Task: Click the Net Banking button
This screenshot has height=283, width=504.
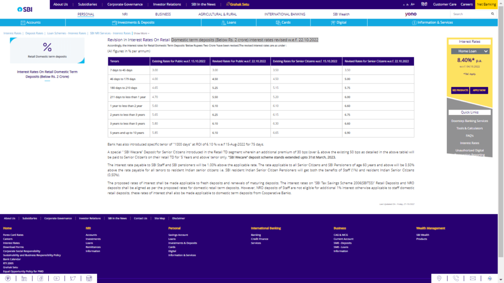Action: (x=486, y=4)
